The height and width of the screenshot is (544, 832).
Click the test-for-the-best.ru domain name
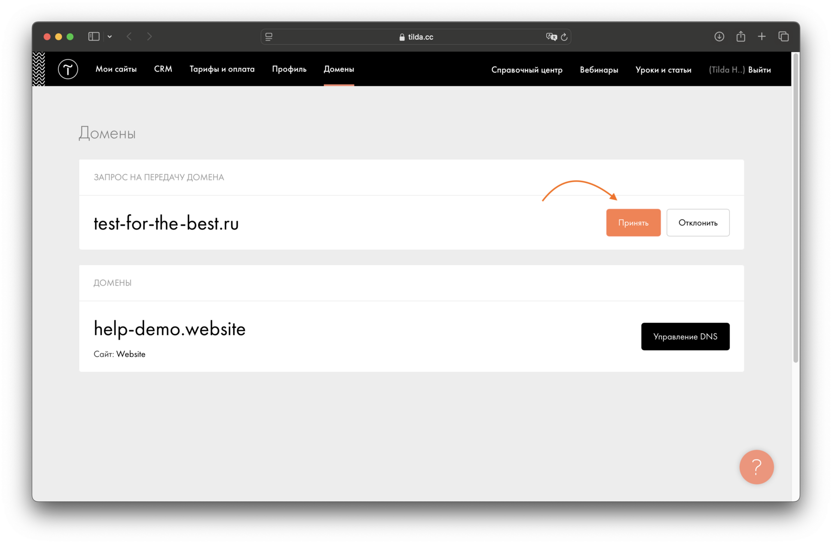coord(166,223)
